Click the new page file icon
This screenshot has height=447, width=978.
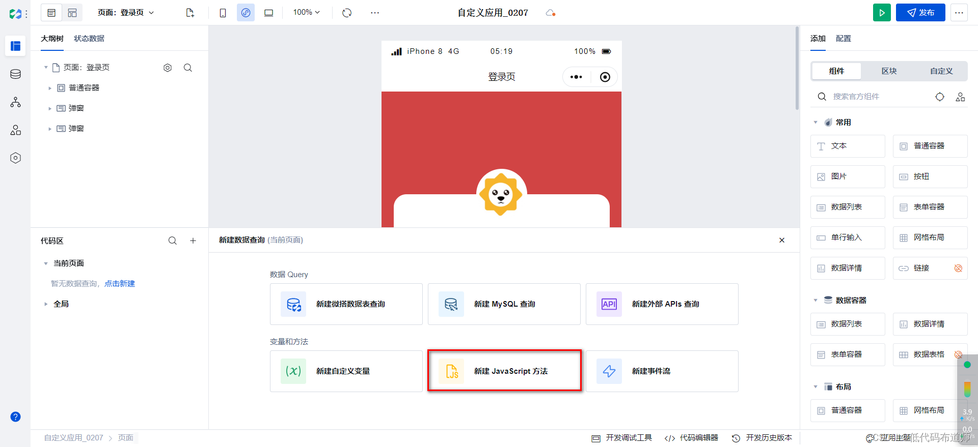[190, 13]
